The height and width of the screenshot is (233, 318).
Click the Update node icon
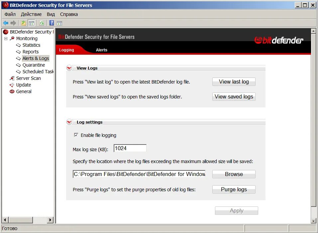pyautogui.click(x=12, y=85)
